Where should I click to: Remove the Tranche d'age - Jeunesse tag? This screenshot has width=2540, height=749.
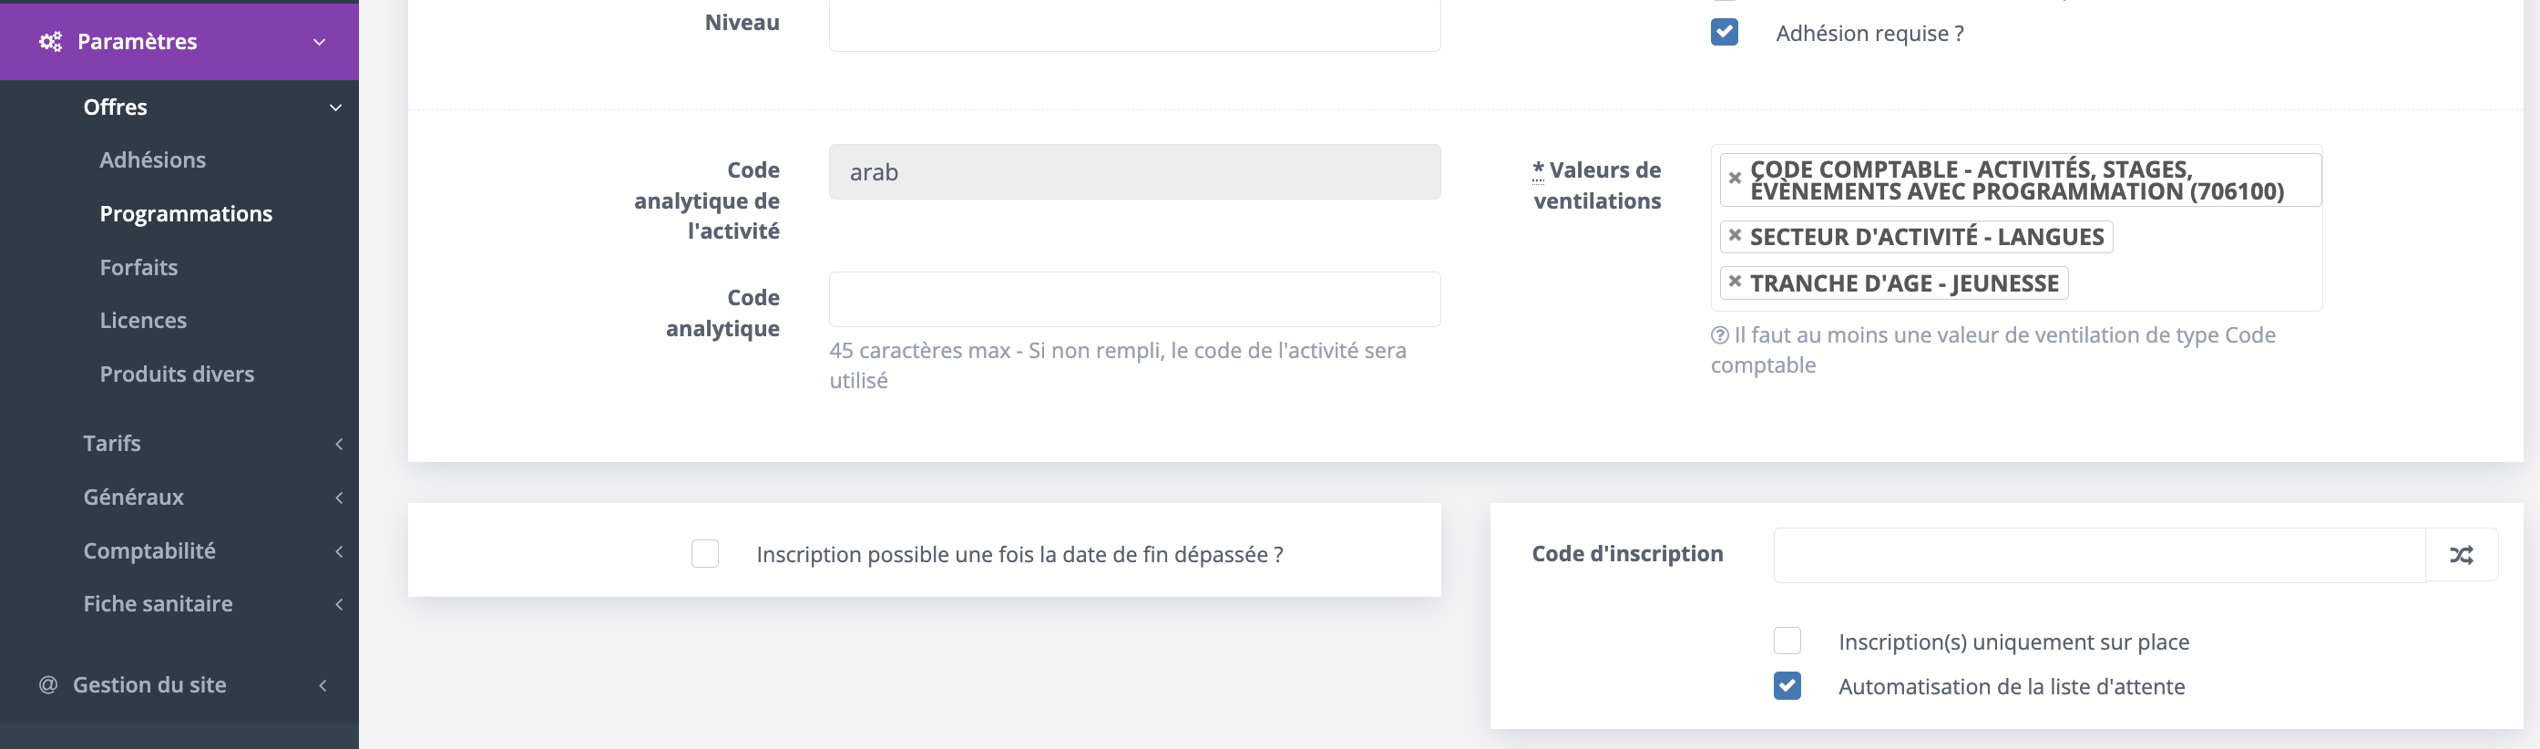[1735, 282]
